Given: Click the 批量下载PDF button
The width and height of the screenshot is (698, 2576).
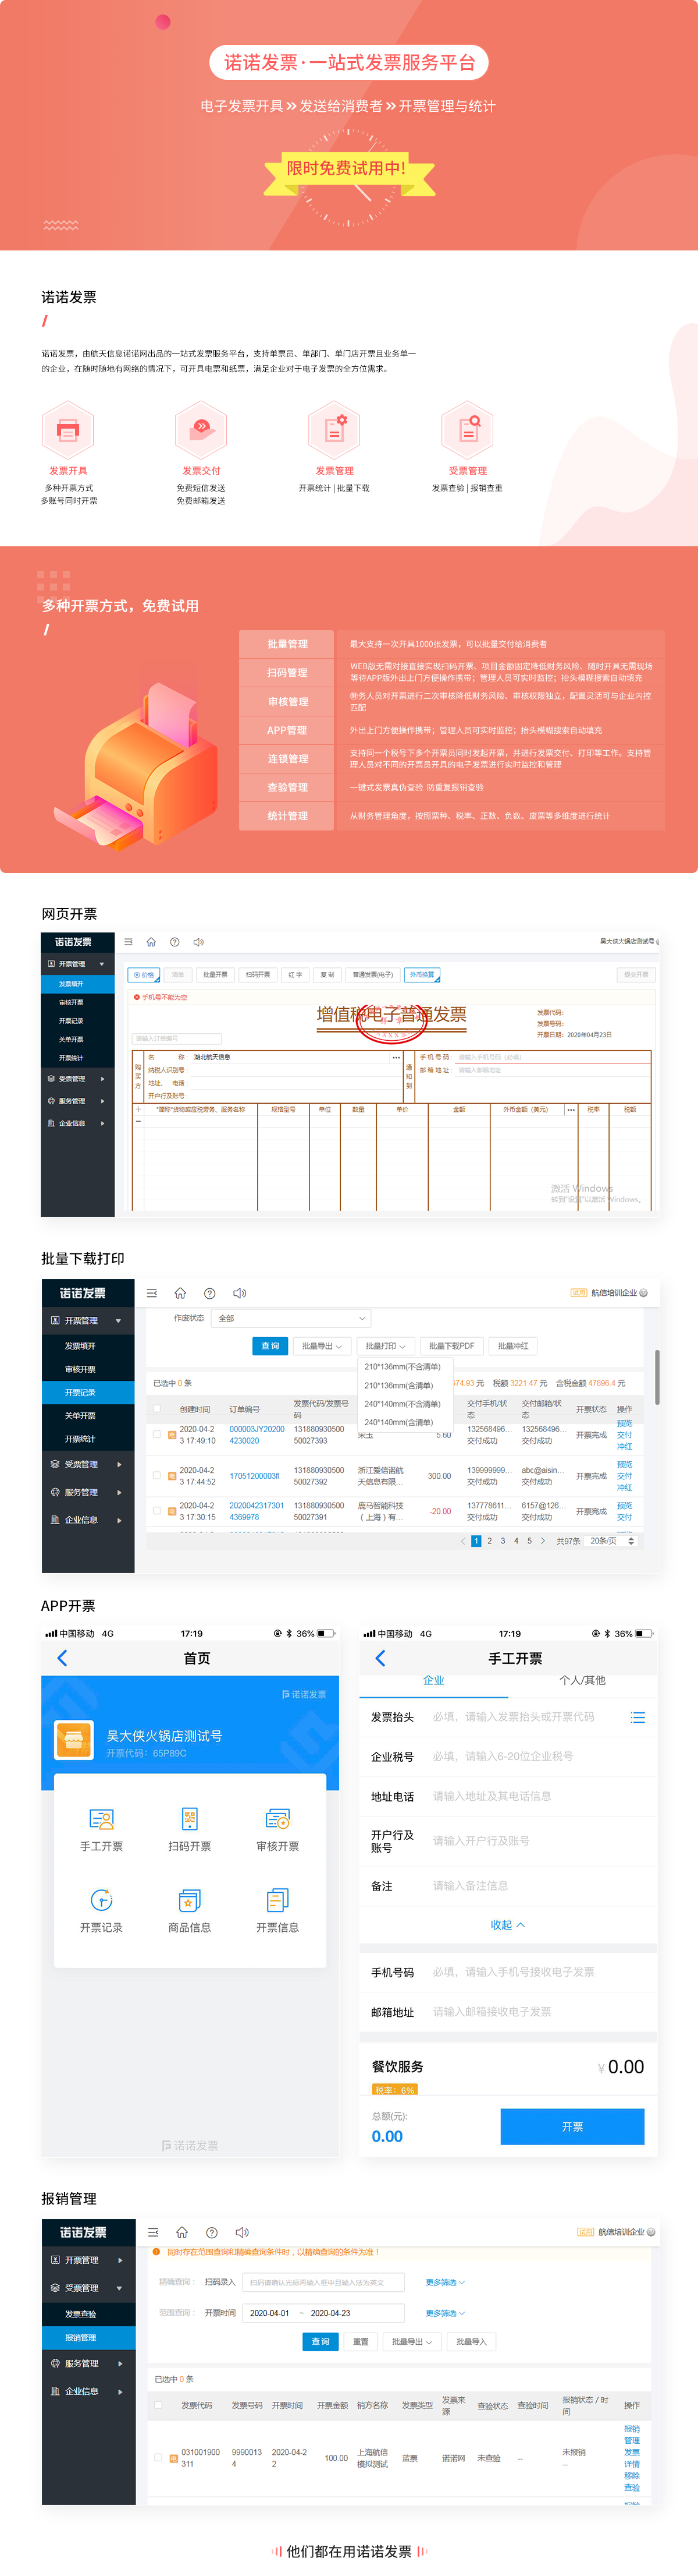Looking at the screenshot, I should pos(451,1346).
